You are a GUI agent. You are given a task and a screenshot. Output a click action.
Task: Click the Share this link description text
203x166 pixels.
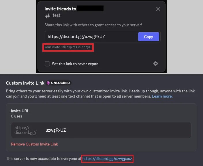click(x=93, y=25)
